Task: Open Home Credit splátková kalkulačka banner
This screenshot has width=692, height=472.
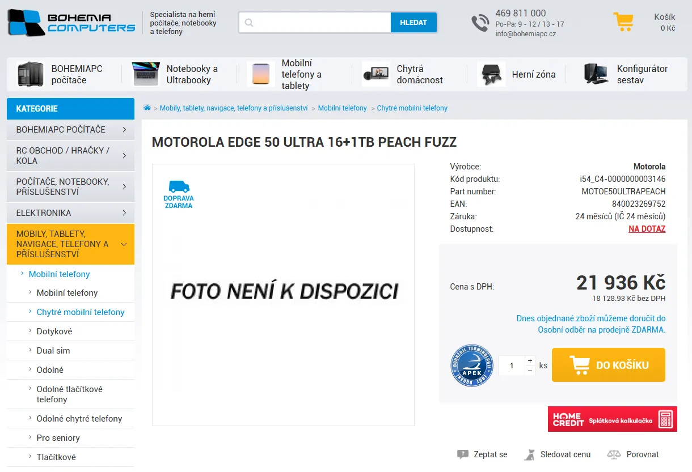Action: 613,419
